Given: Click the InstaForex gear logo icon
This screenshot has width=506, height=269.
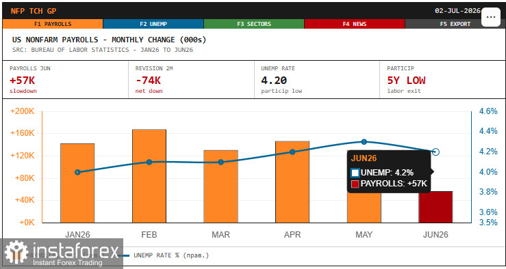Looking at the screenshot, I should [x=16, y=253].
